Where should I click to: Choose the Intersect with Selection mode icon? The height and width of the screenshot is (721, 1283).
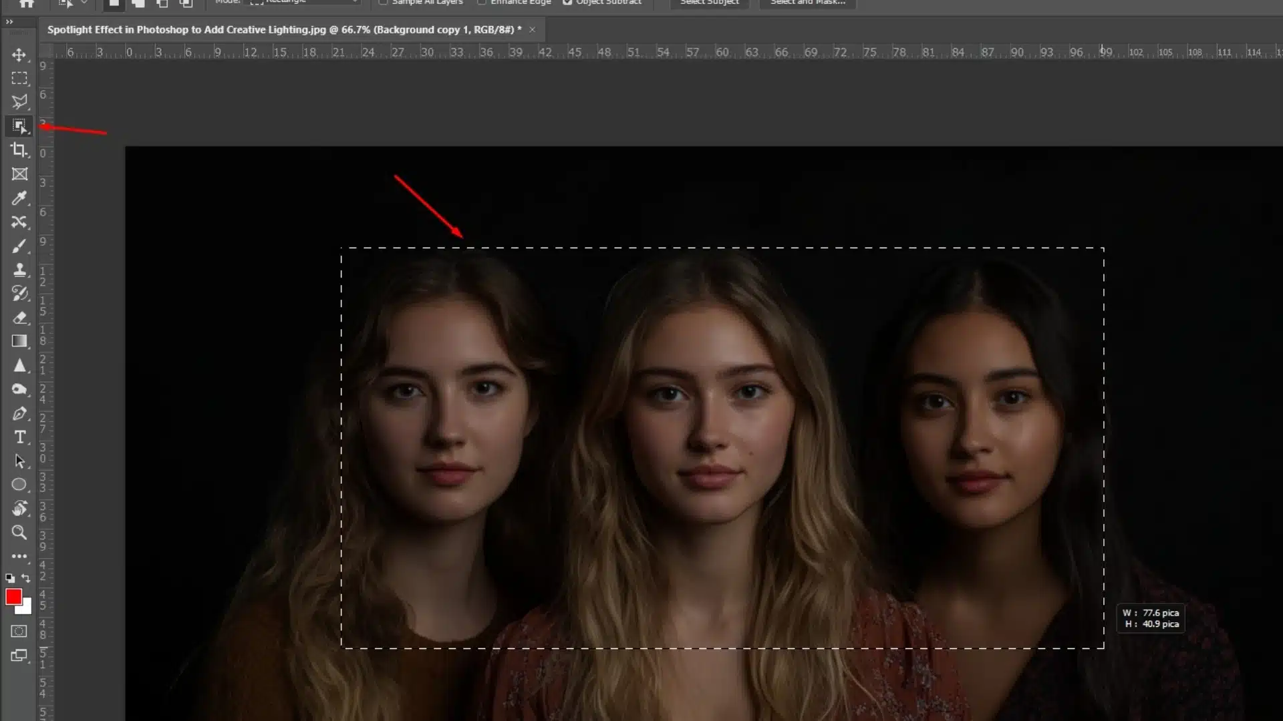coord(186,3)
